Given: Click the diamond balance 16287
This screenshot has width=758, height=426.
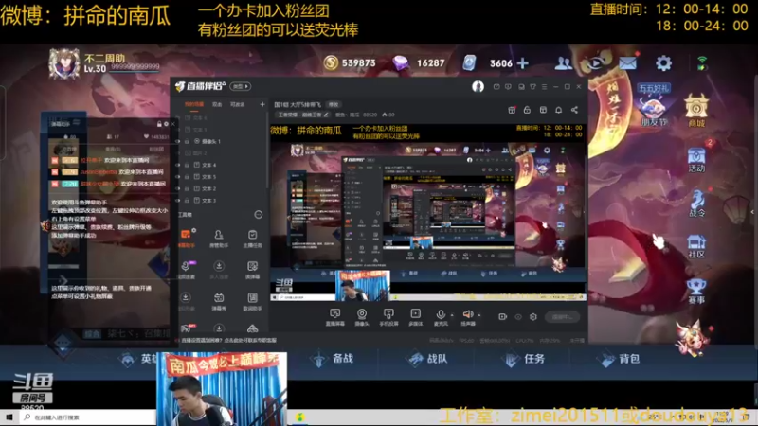Looking at the screenshot, I should [418, 62].
